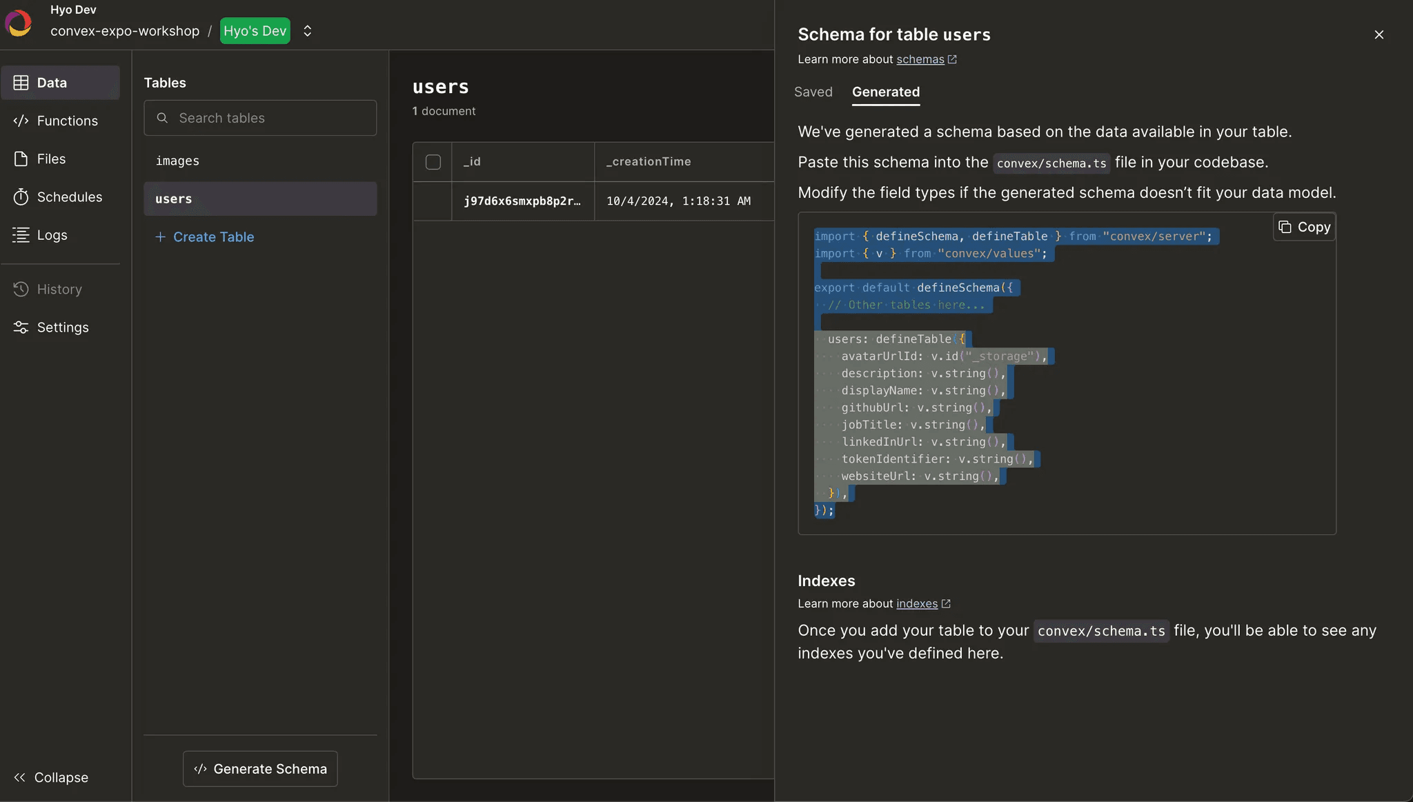Toggle the select-all documents checkbox

[433, 162]
